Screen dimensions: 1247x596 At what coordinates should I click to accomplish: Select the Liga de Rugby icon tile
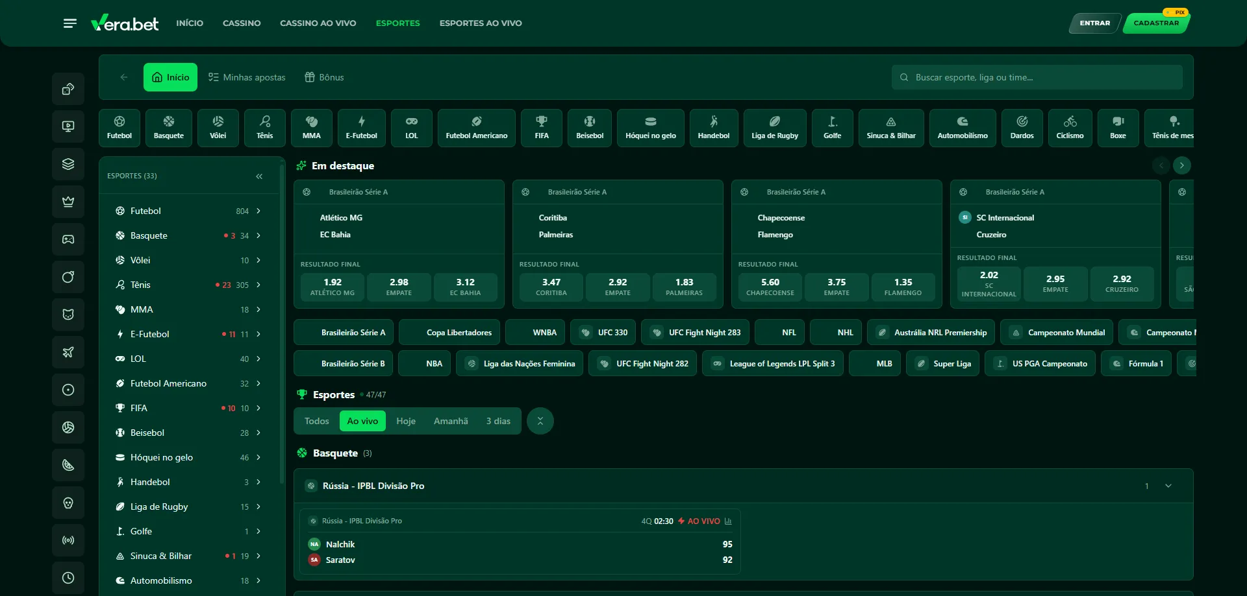[x=775, y=128]
